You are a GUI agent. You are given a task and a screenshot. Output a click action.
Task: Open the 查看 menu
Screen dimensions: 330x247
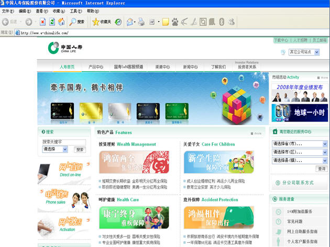point(42,11)
